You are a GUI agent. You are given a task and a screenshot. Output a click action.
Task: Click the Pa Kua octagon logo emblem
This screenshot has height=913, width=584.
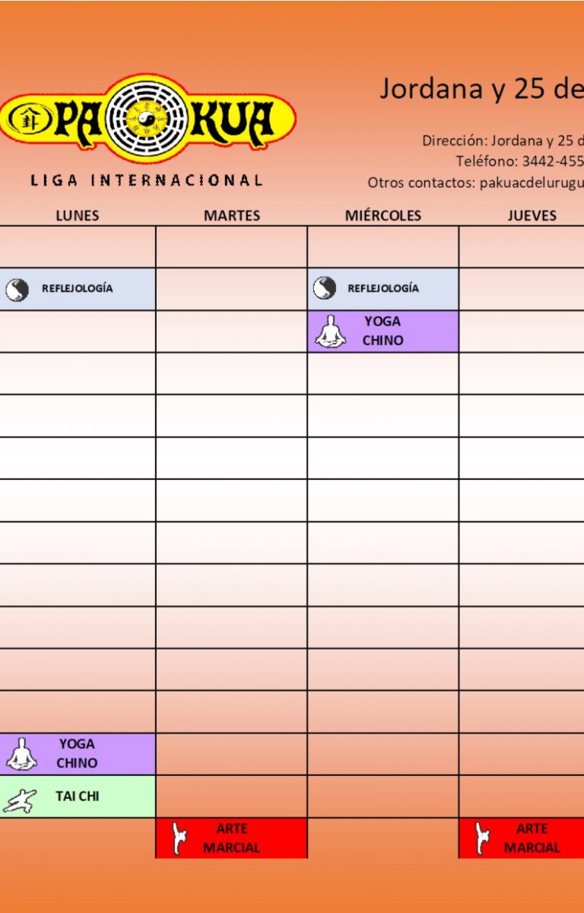148,119
